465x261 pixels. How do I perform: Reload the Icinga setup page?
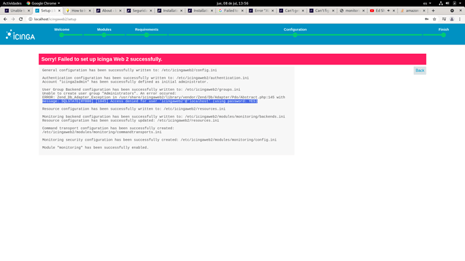pyautogui.click(x=21, y=19)
